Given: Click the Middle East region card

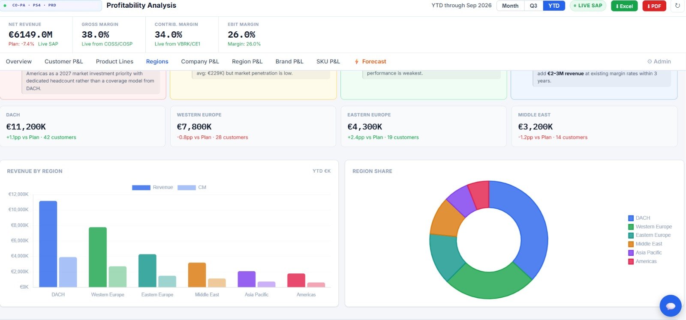Looking at the screenshot, I should (594, 126).
